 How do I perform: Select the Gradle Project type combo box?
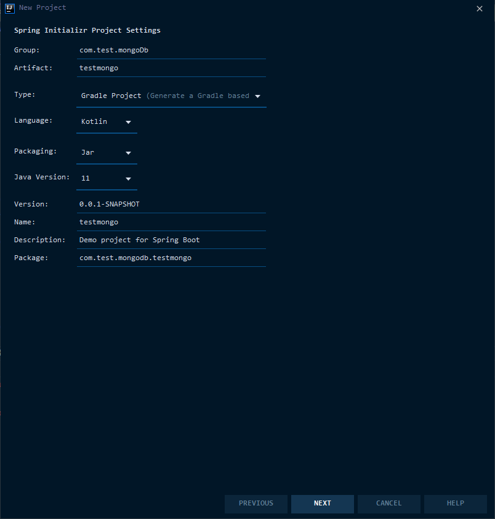point(165,96)
